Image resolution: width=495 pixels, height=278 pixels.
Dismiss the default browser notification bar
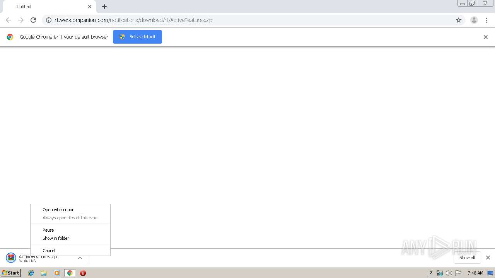click(486, 37)
